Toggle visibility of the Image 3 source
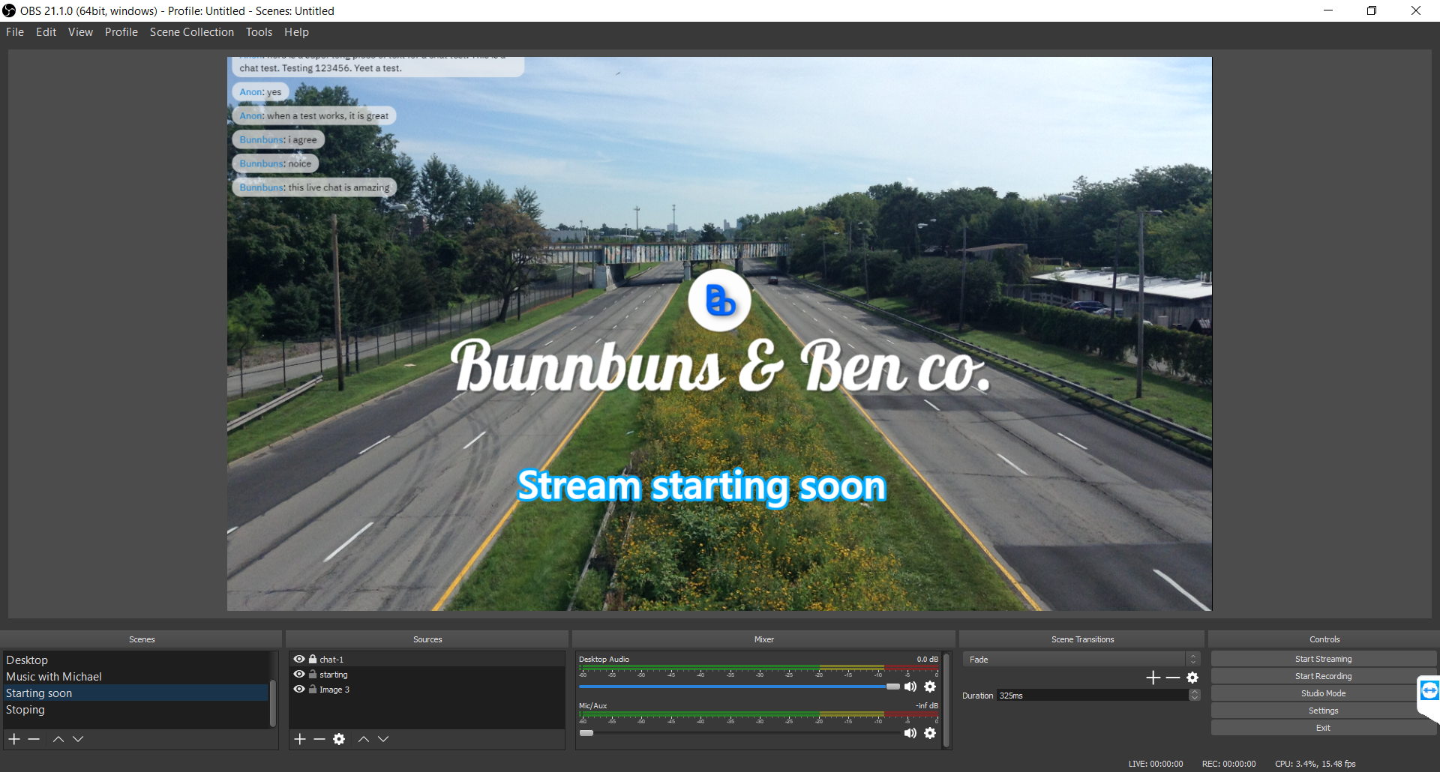Viewport: 1440px width, 772px height. (x=299, y=690)
